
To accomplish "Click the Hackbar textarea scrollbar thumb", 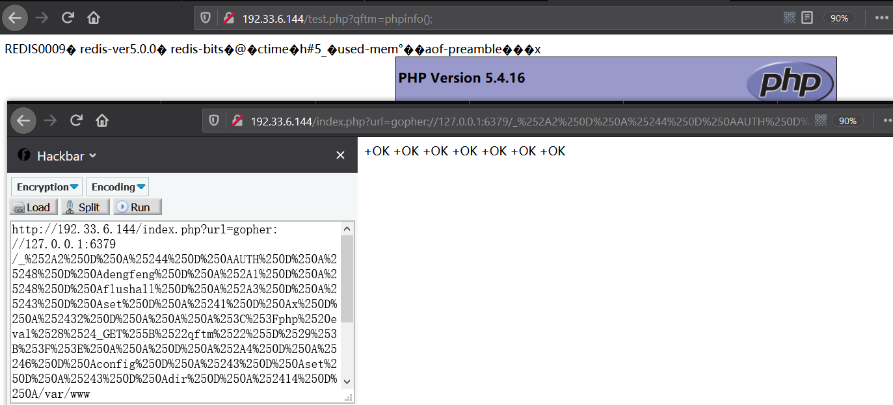I will [347, 278].
